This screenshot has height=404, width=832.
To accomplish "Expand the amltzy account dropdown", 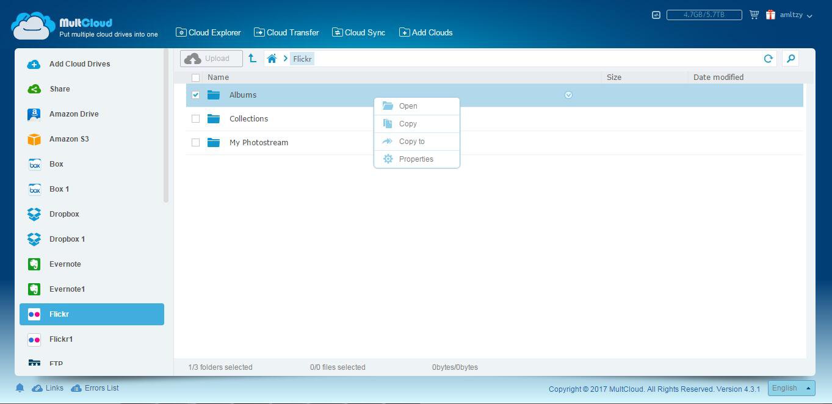I will click(796, 15).
